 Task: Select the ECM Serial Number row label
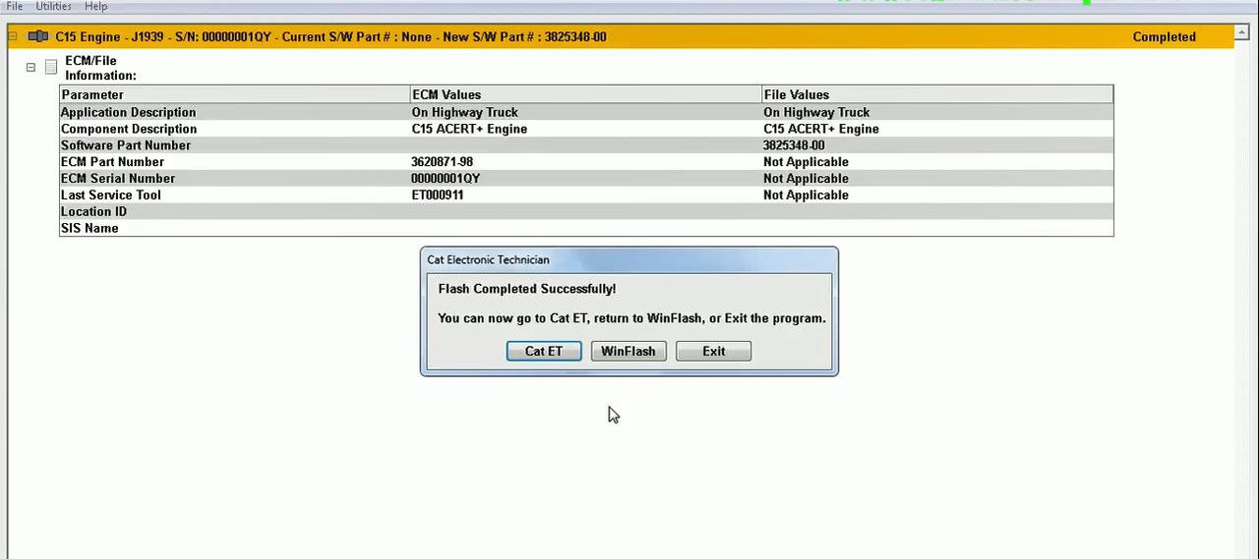[118, 179]
